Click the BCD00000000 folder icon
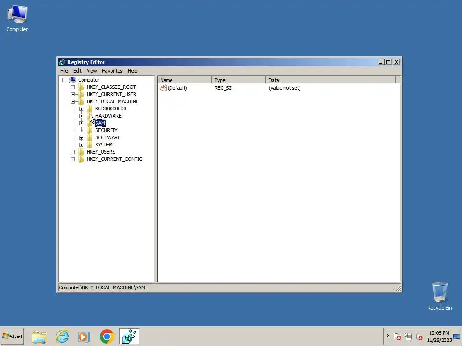Image resolution: width=462 pixels, height=346 pixels. 90,109
